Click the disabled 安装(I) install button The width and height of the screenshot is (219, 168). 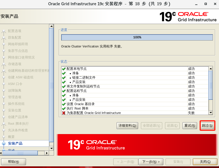[x=178, y=162]
